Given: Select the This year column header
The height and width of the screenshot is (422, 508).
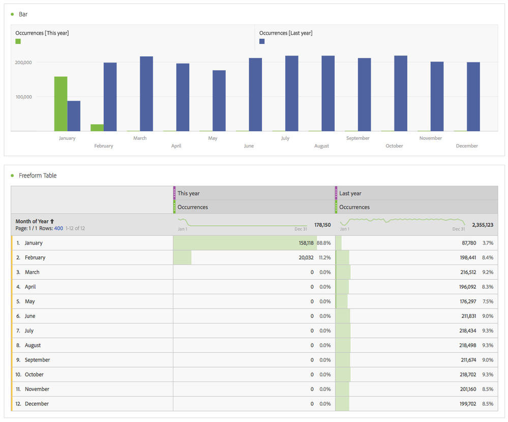Looking at the screenshot, I should tap(189, 193).
